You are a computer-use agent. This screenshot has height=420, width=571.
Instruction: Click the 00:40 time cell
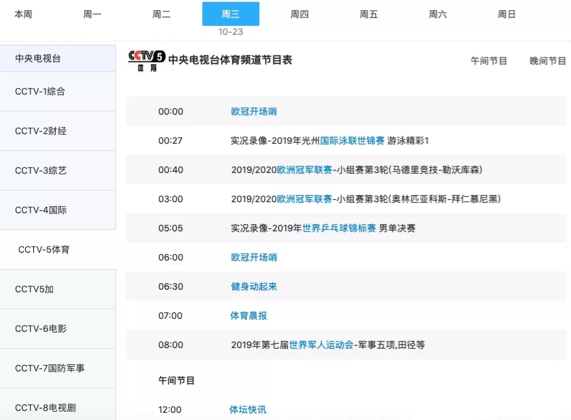click(x=171, y=170)
